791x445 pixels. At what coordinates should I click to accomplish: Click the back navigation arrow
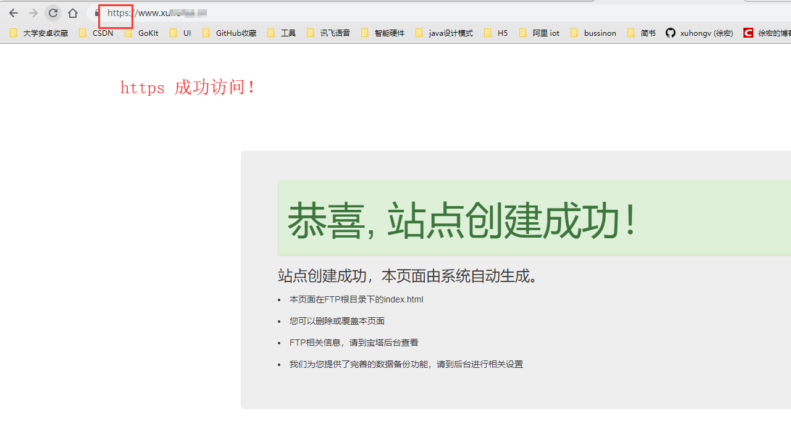pyautogui.click(x=14, y=12)
